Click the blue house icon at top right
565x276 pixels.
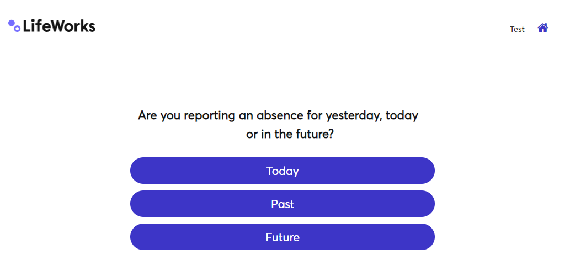point(542,28)
